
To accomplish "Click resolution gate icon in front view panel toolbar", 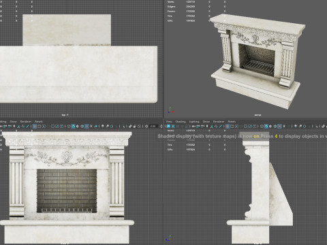I will (44, 126).
